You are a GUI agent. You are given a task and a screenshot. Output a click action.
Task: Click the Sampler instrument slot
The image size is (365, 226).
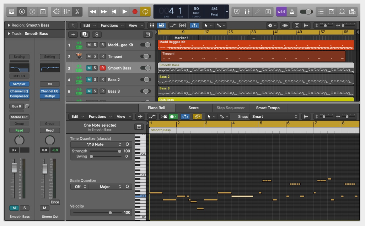[x=19, y=84]
